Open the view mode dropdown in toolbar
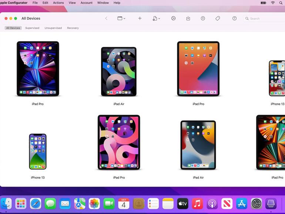285x214 pixels. pyautogui.click(x=121, y=19)
